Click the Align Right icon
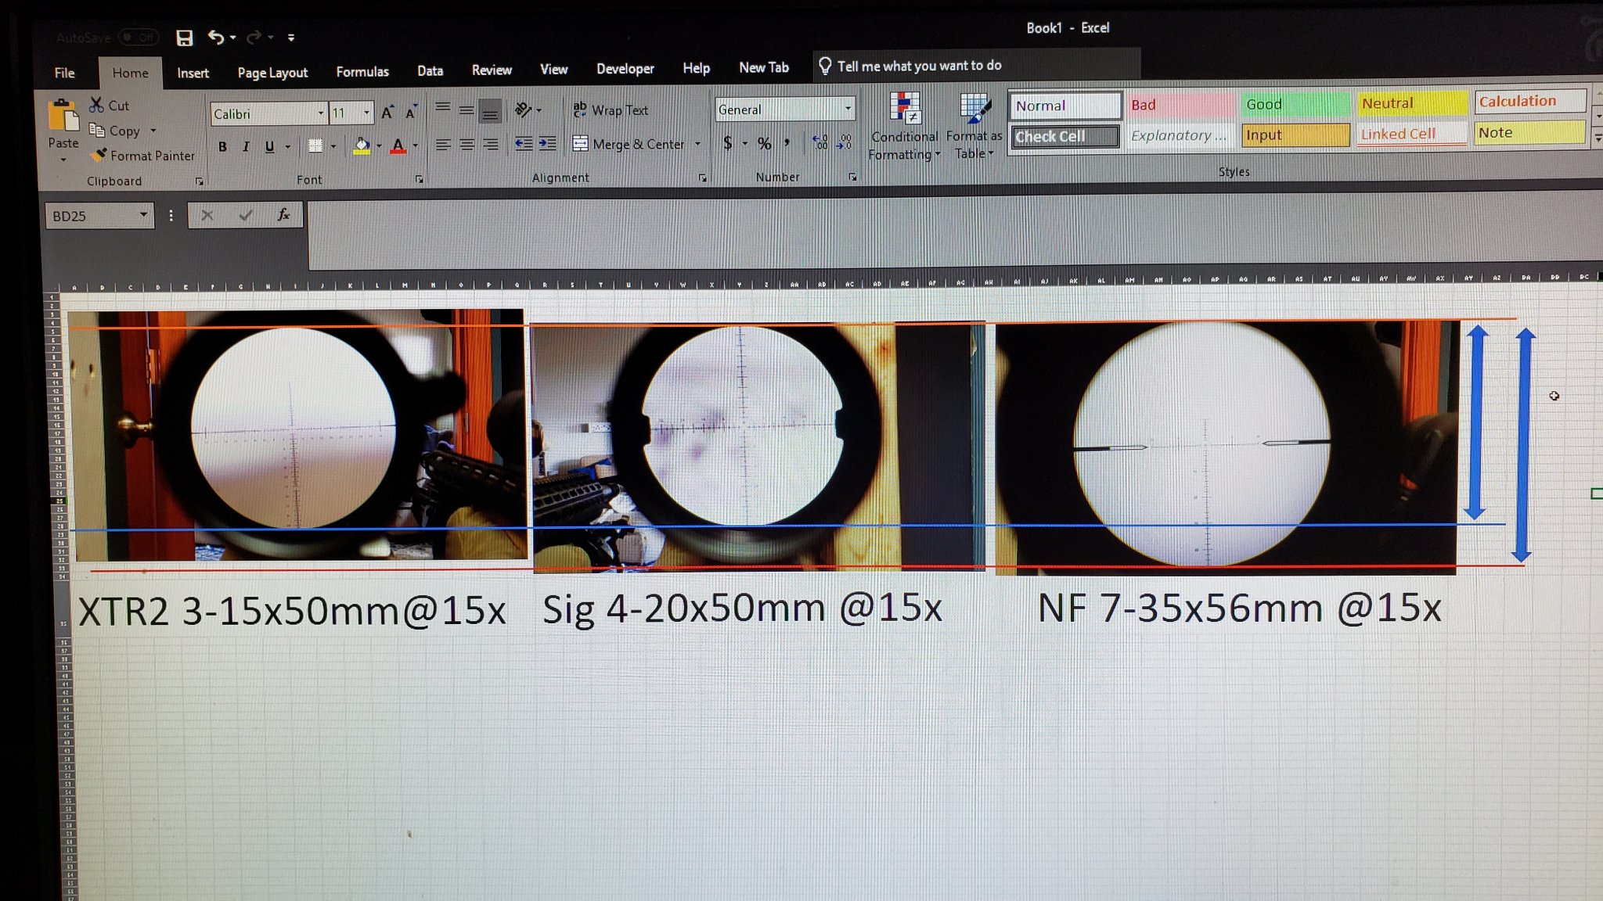The image size is (1603, 901). [x=491, y=145]
